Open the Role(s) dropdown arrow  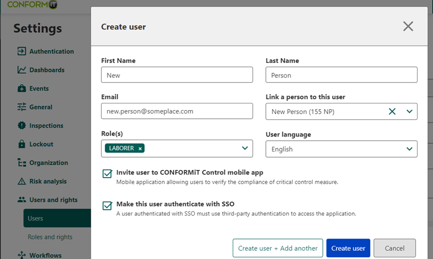click(x=244, y=148)
